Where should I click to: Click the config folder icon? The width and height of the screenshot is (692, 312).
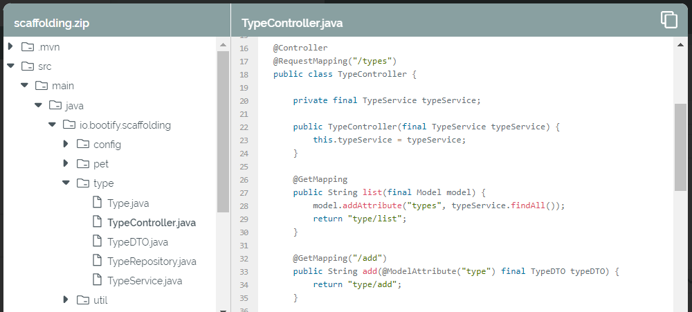coord(83,145)
